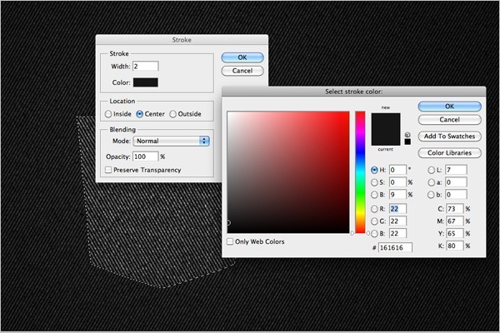The width and height of the screenshot is (500, 333).
Task: Select the Lab b radio button
Action: click(431, 195)
